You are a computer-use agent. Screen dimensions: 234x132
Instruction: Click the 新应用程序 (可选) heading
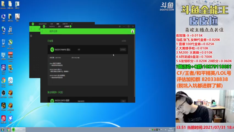click(55, 92)
